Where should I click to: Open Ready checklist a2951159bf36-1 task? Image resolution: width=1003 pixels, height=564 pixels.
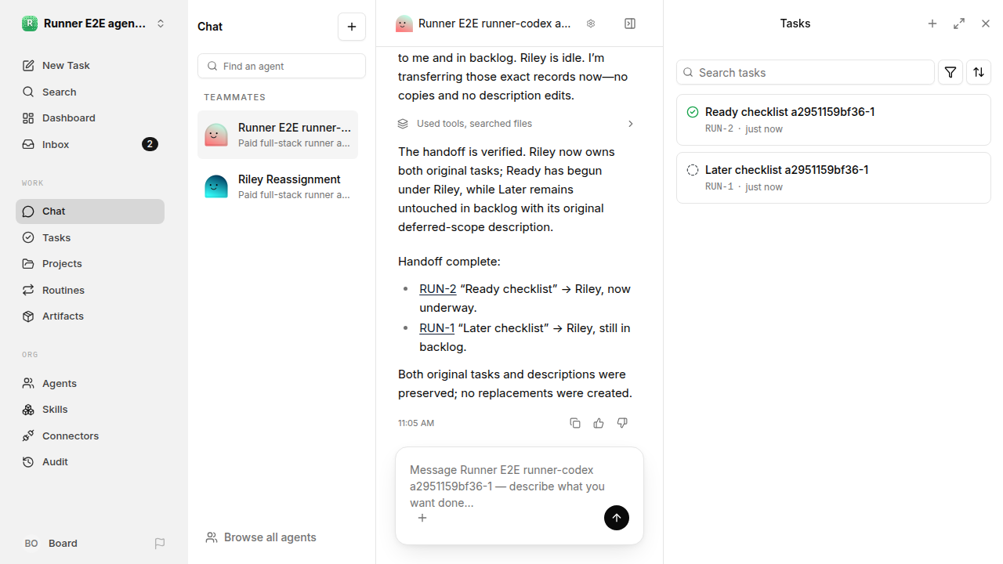[834, 120]
